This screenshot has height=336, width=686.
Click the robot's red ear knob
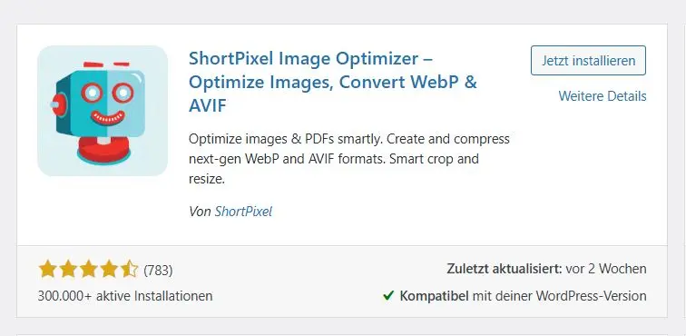[x=57, y=105]
